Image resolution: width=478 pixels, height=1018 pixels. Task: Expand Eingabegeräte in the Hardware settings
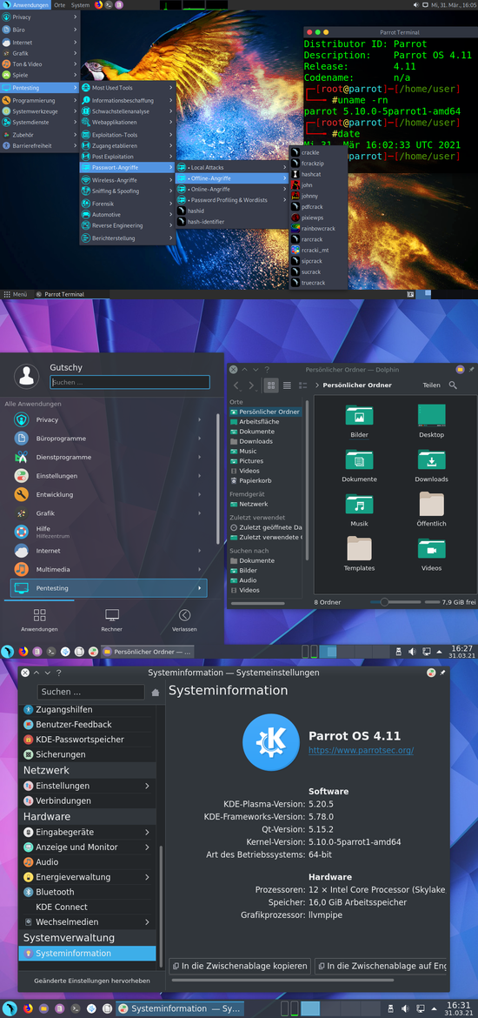point(87,832)
